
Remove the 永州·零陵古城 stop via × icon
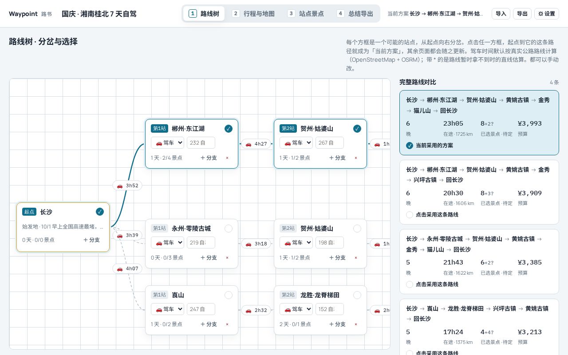pos(227,258)
